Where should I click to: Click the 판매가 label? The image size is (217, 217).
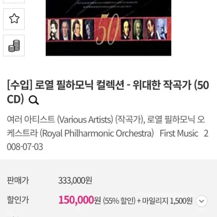(x=18, y=181)
